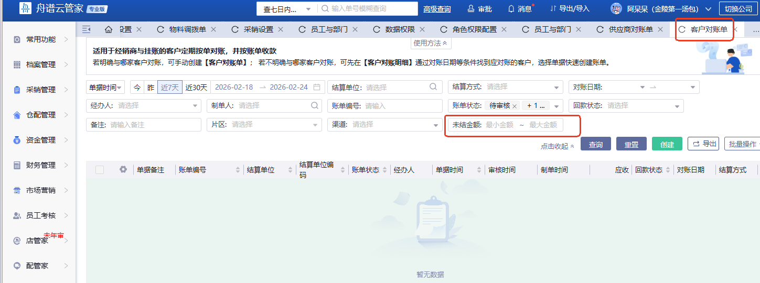Image resolution: width=760 pixels, height=283 pixels.
Task: Click the green 创建 button
Action: click(667, 145)
